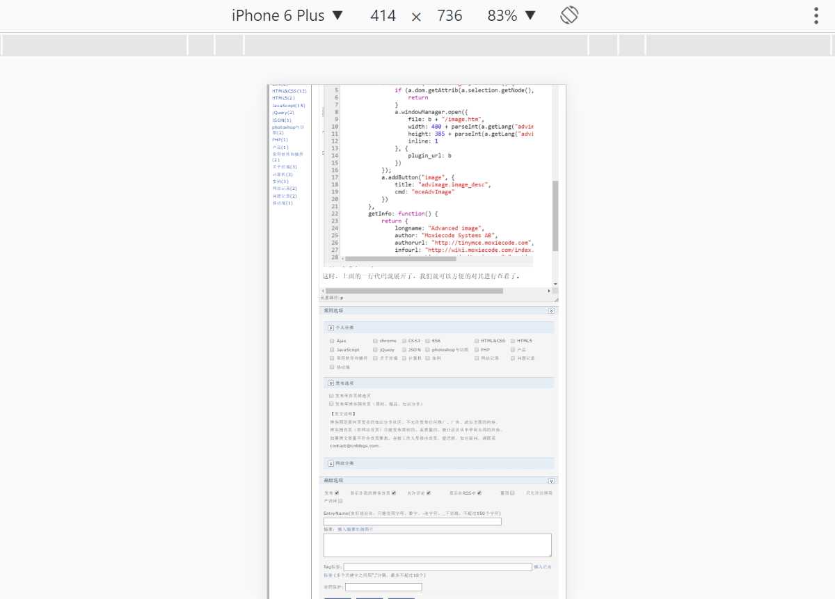Toggle the 显示在RSS中 checkbox
835x599 pixels.
pyautogui.click(x=479, y=493)
